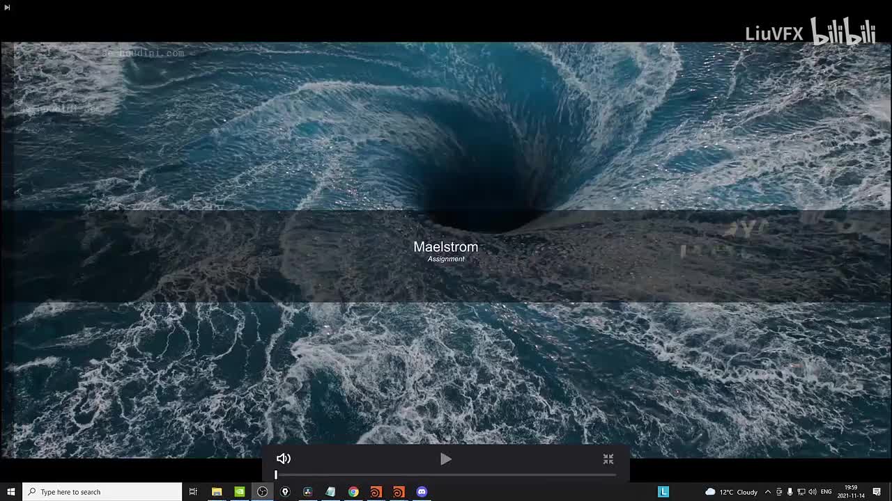Click the microphone tray icon

pos(790,492)
